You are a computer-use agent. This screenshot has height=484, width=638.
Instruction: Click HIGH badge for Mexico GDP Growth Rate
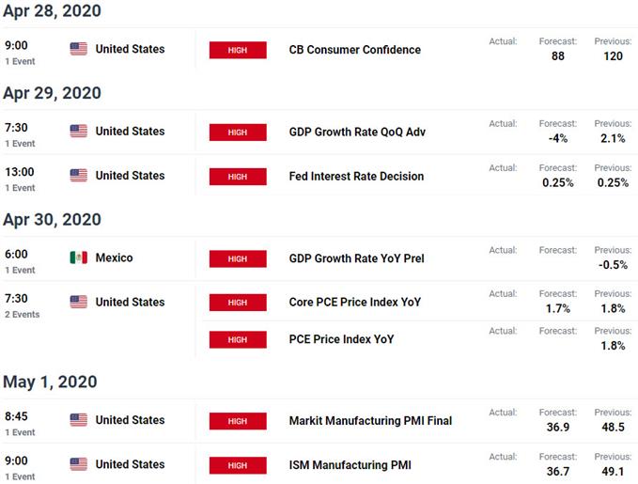pos(238,258)
